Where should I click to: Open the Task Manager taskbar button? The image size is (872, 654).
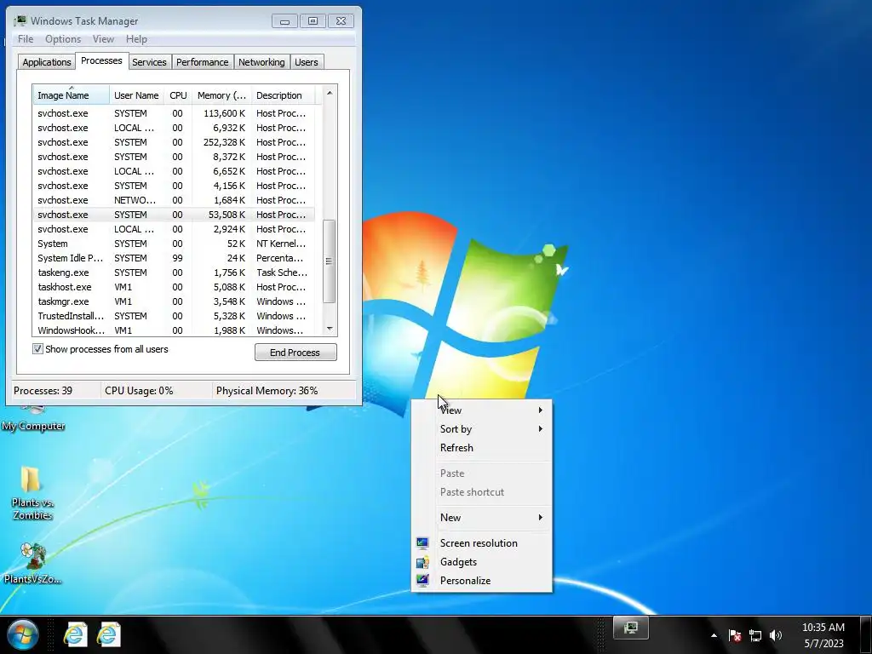pos(631,628)
